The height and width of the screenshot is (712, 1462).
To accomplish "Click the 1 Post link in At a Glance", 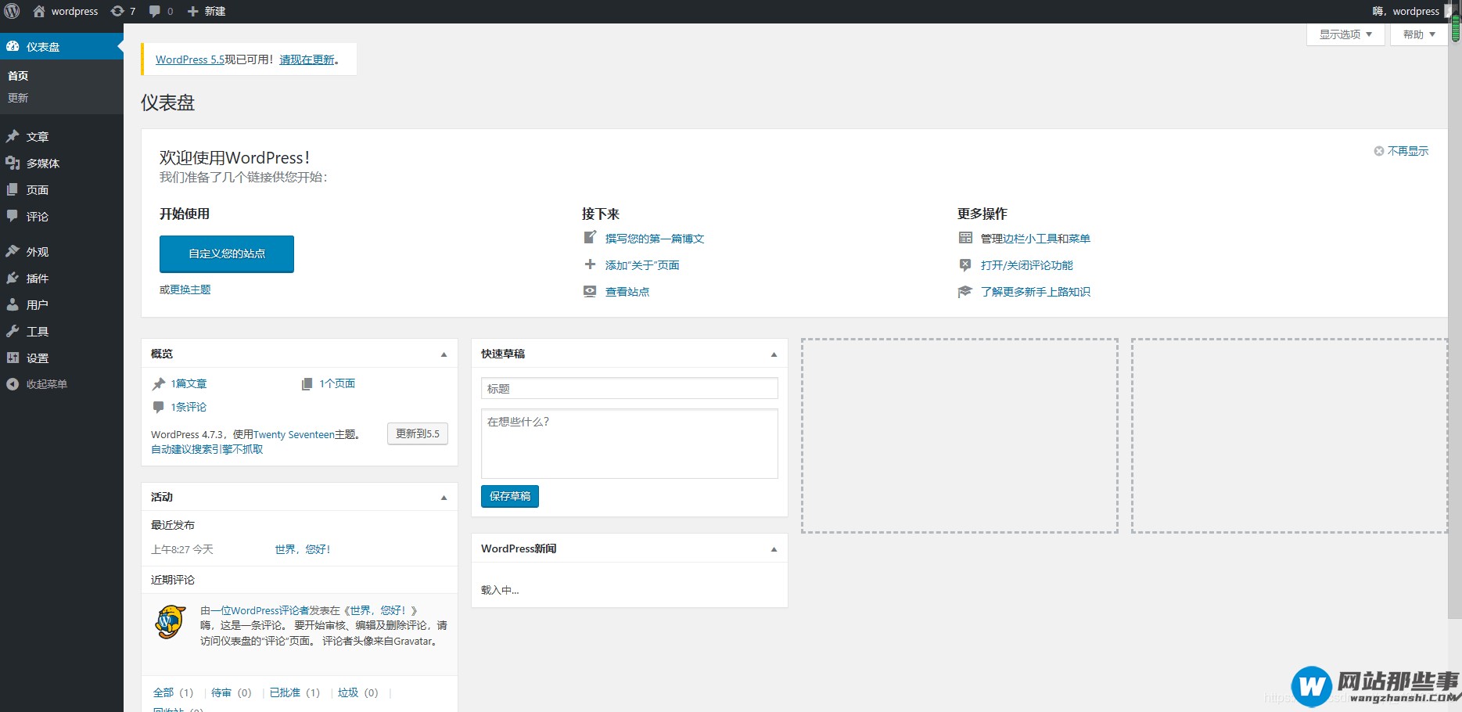I will (189, 383).
